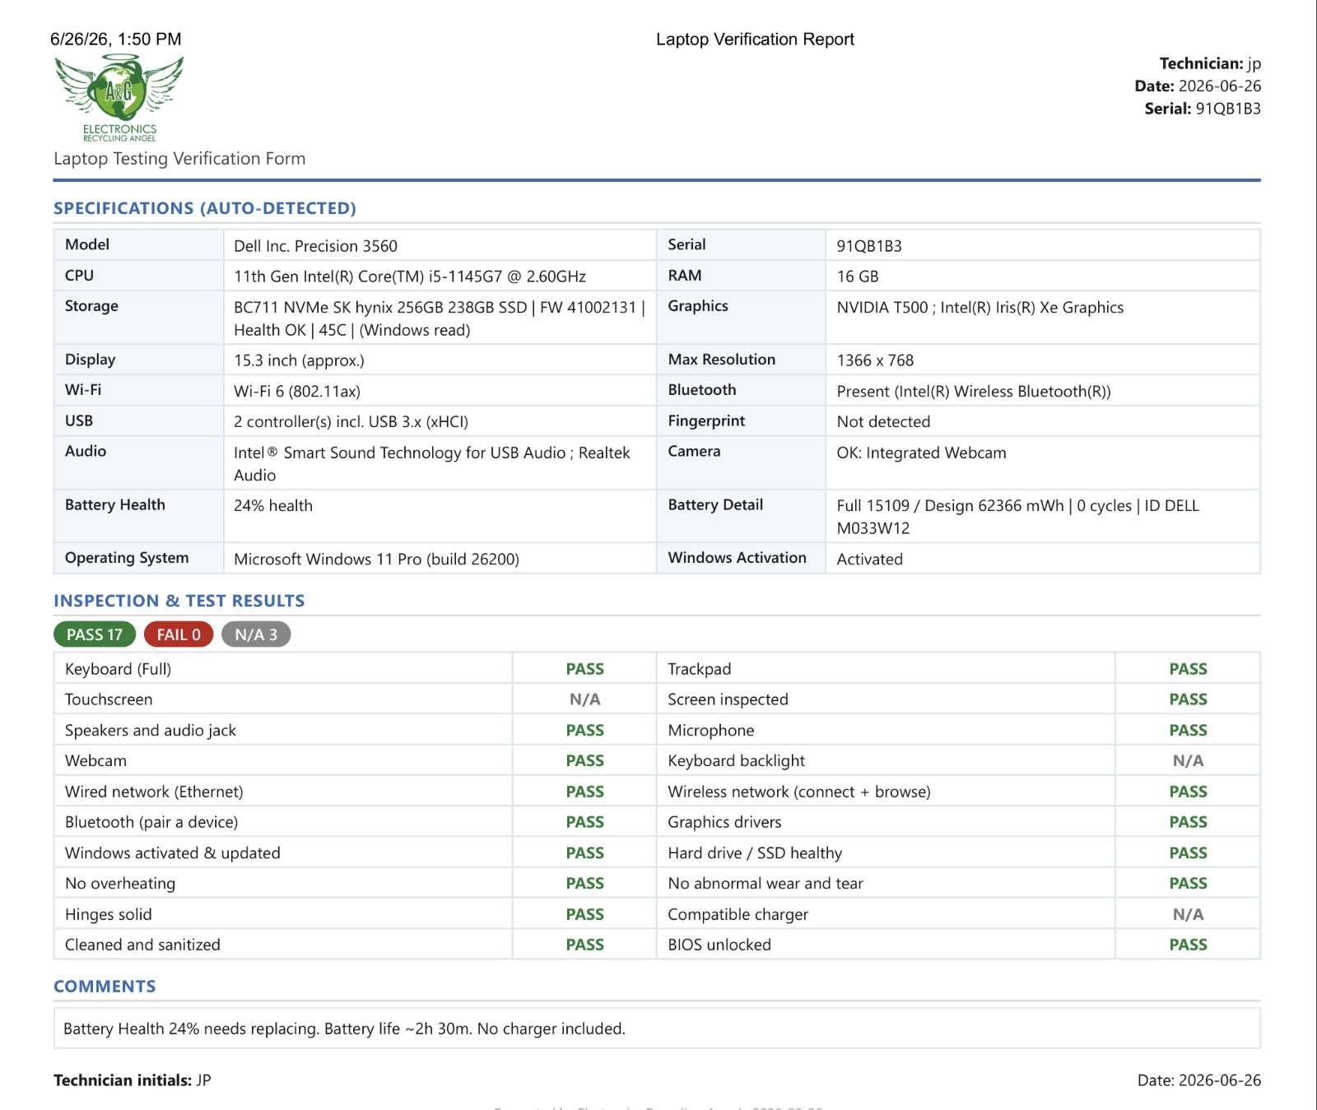Click PASS result for Screen inspected
Image resolution: width=1317 pixels, height=1110 pixels.
tap(1189, 699)
